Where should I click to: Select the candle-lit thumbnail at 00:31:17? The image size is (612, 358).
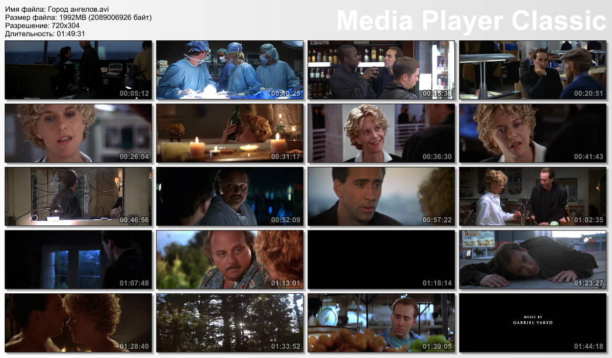pos(229,133)
